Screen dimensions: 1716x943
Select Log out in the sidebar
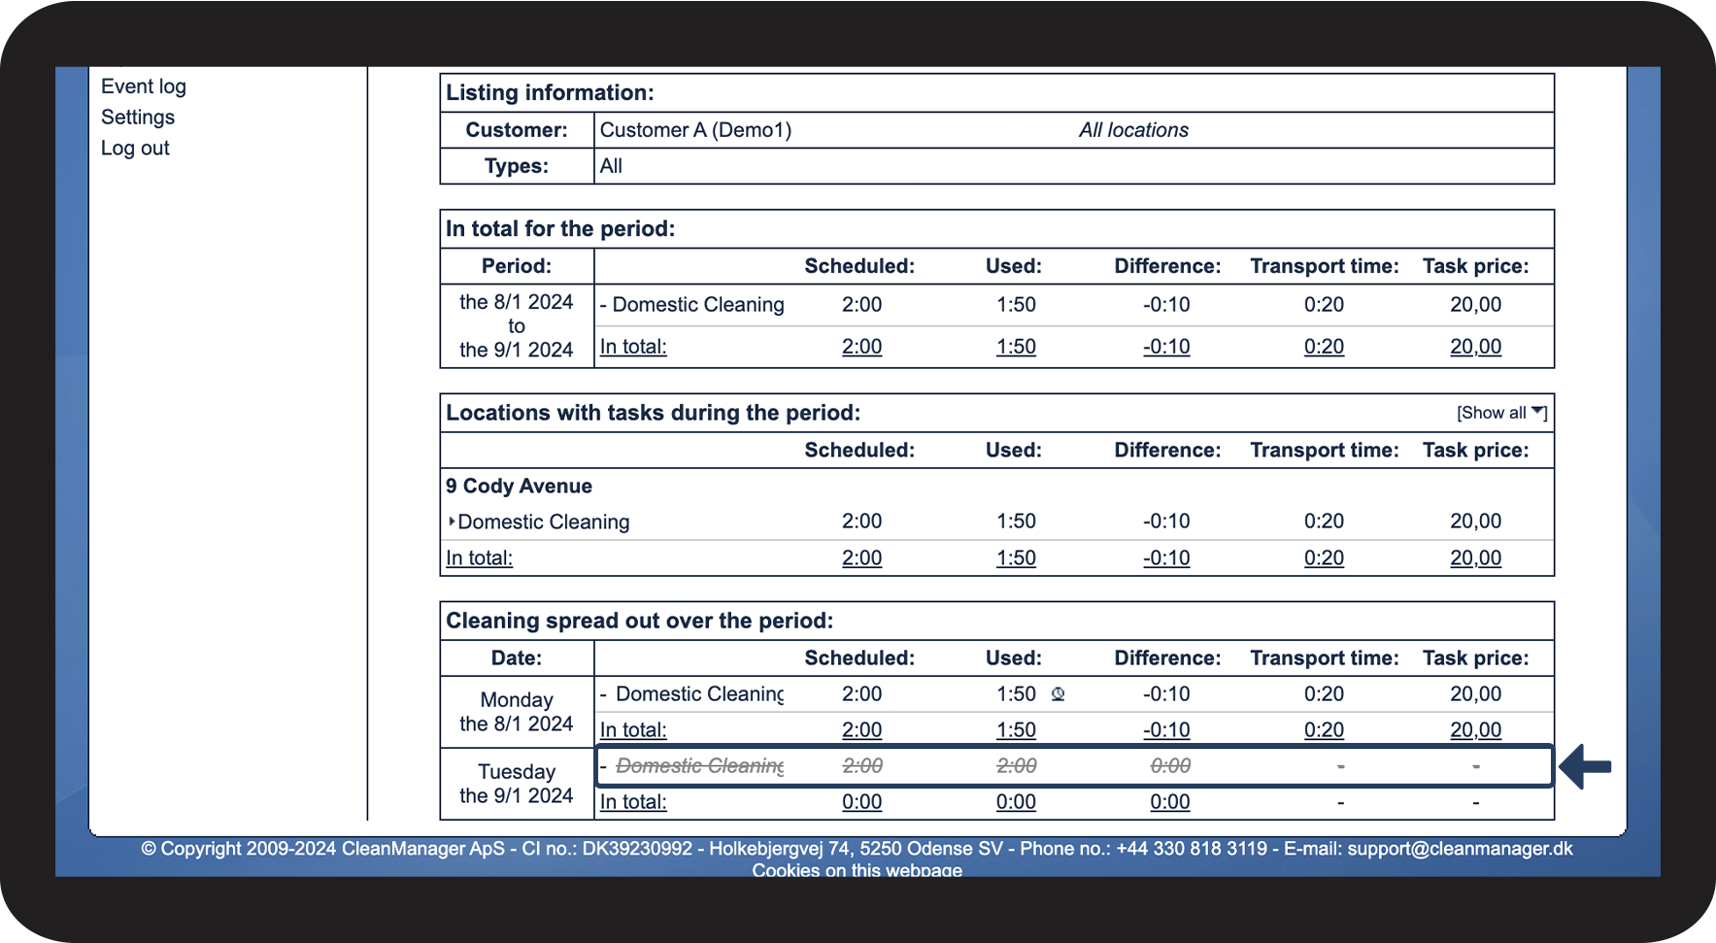135,149
